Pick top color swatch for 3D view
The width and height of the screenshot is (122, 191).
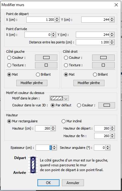point(107,105)
